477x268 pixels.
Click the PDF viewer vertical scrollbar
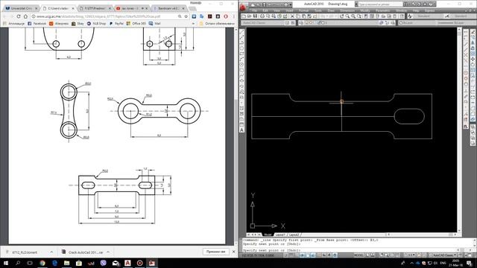236,136
